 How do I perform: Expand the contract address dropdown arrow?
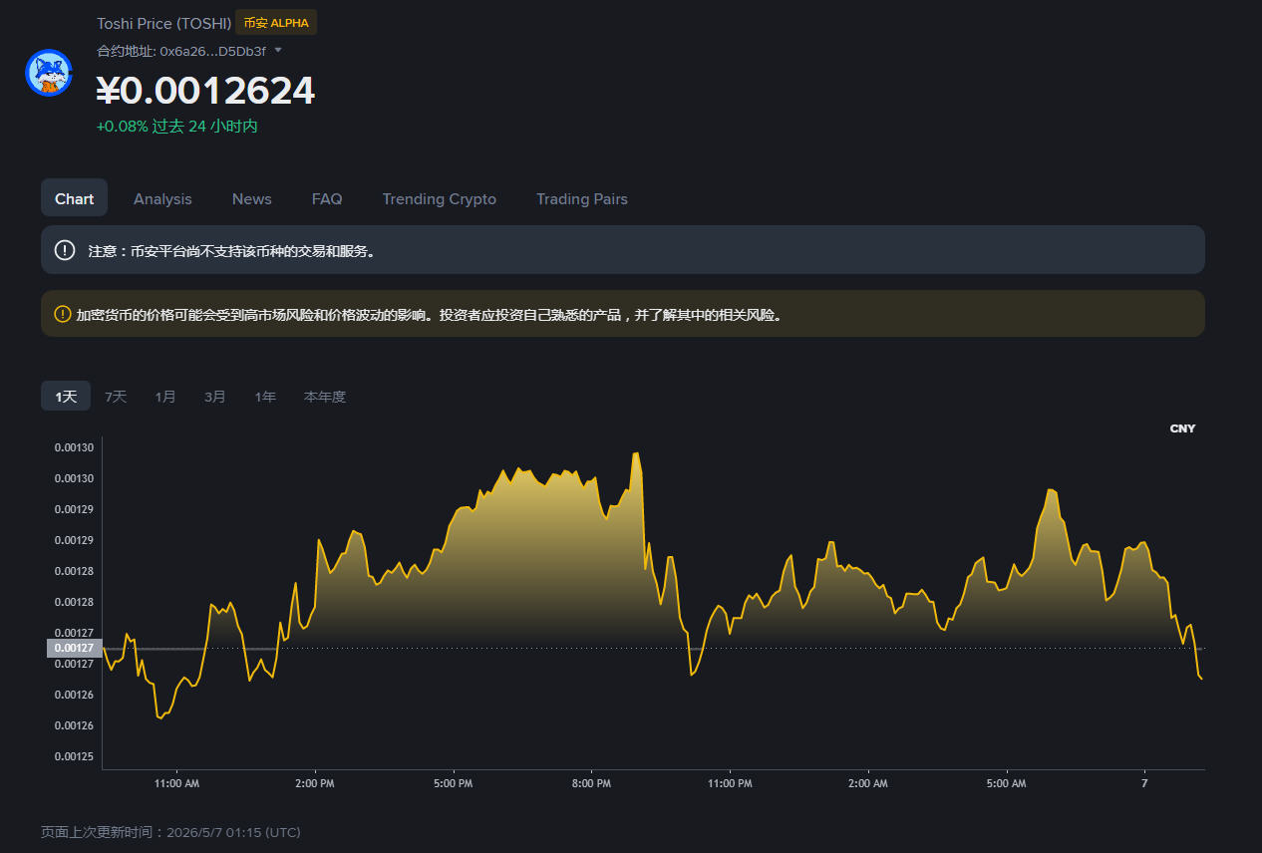(x=278, y=50)
